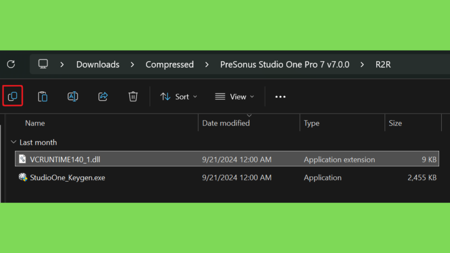Screen dimensions: 450x253
Task: Expand the chevron after Downloads
Action: (x=132, y=65)
